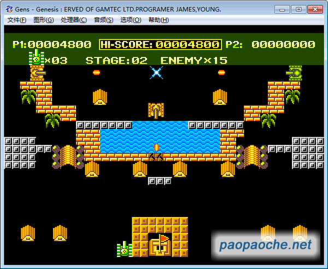Screen dimensions: 328x269
Task: Click the P1:00004800 score text
Action: tap(52, 44)
